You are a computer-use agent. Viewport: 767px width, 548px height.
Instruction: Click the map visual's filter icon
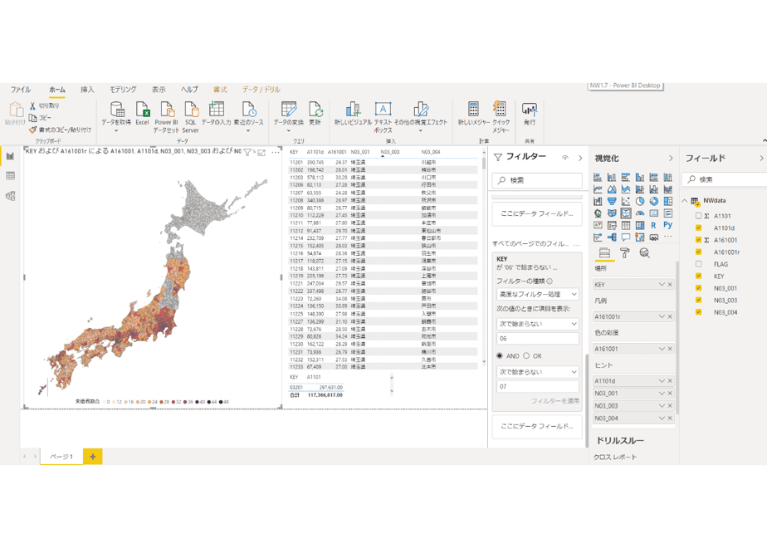point(247,152)
